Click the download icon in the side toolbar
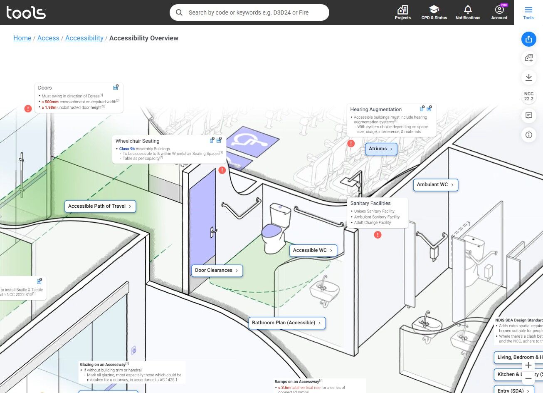Image resolution: width=543 pixels, height=393 pixels. [x=529, y=77]
